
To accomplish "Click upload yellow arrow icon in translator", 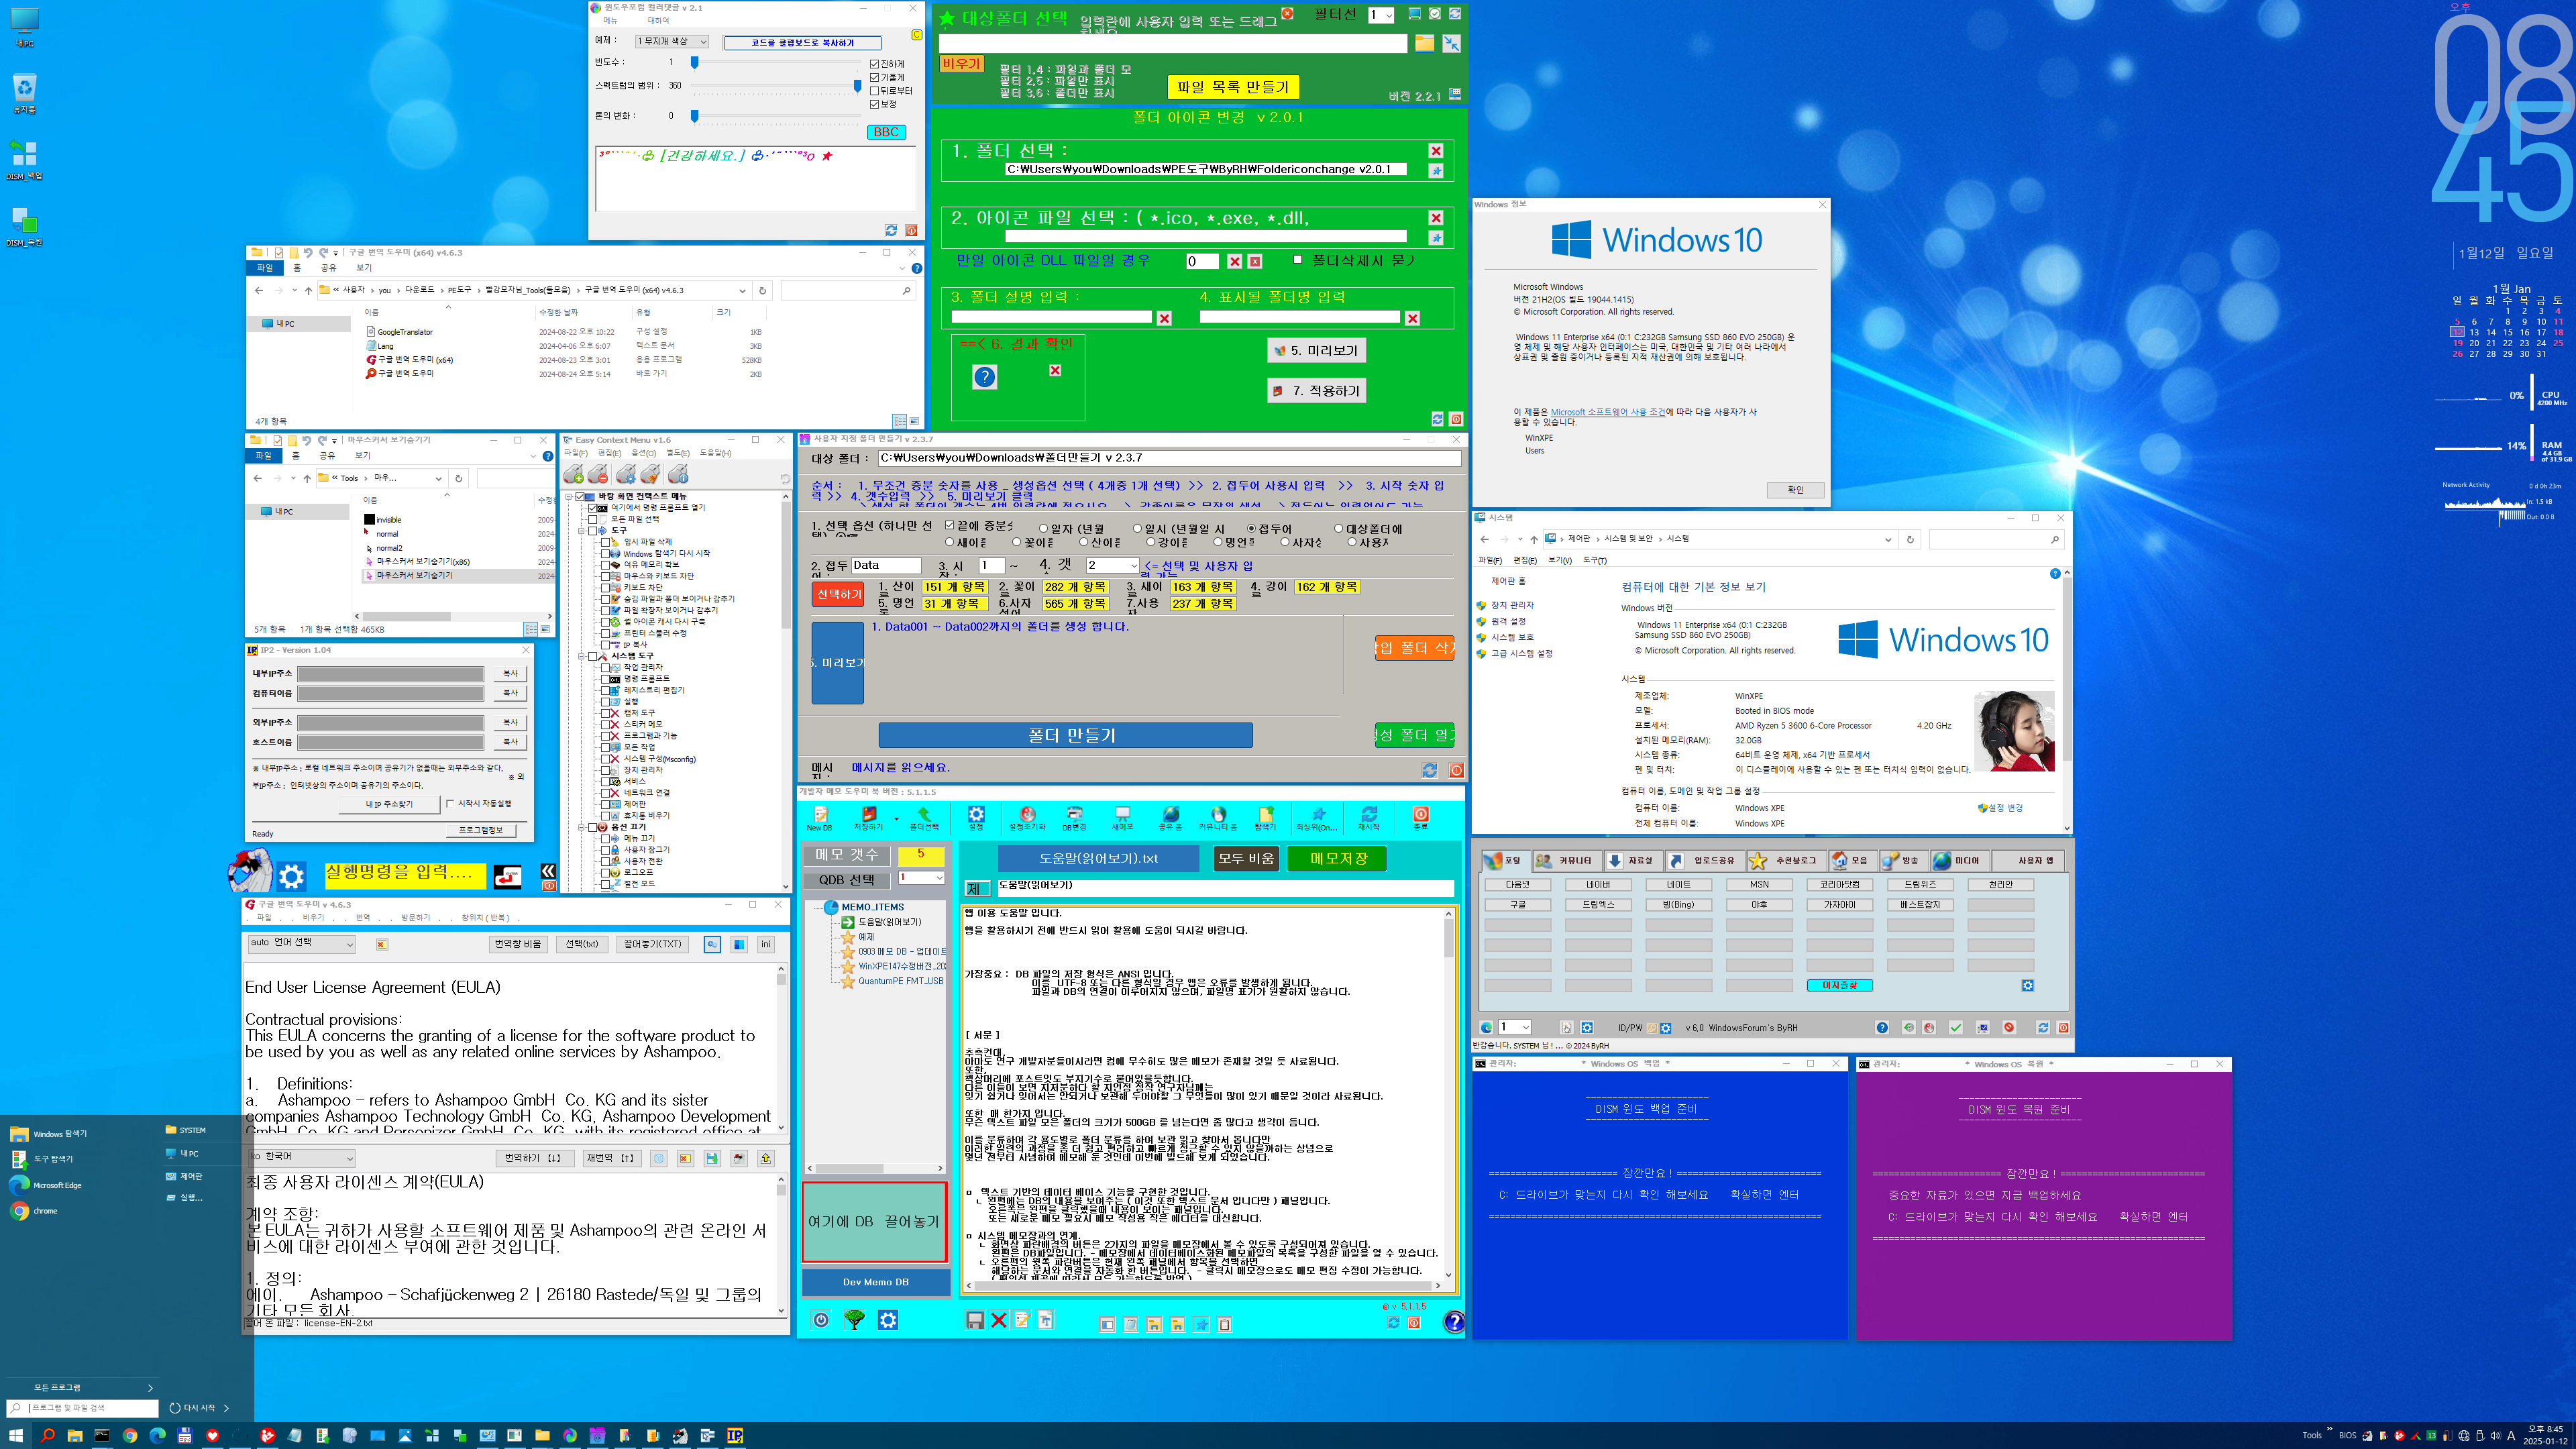I will point(766,1158).
